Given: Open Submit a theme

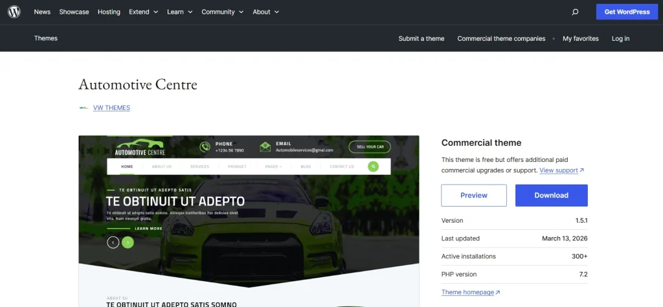Looking at the screenshot, I should (421, 38).
